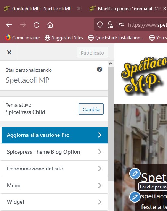Open the Come iniziare bookmark

(x=22, y=38)
